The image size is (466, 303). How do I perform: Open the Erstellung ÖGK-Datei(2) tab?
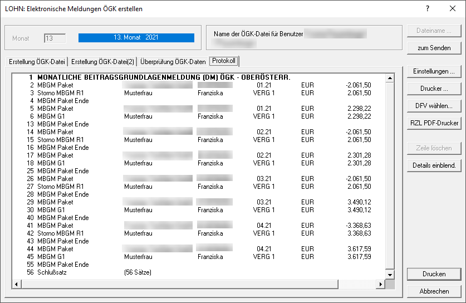(103, 61)
